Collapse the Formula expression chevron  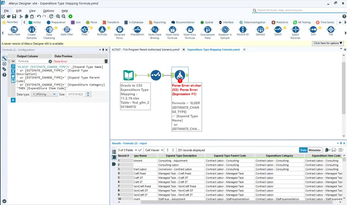(13, 61)
